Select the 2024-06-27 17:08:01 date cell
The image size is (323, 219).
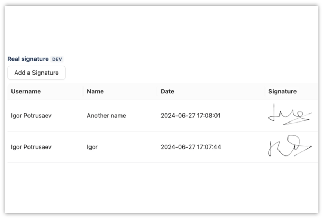point(190,116)
